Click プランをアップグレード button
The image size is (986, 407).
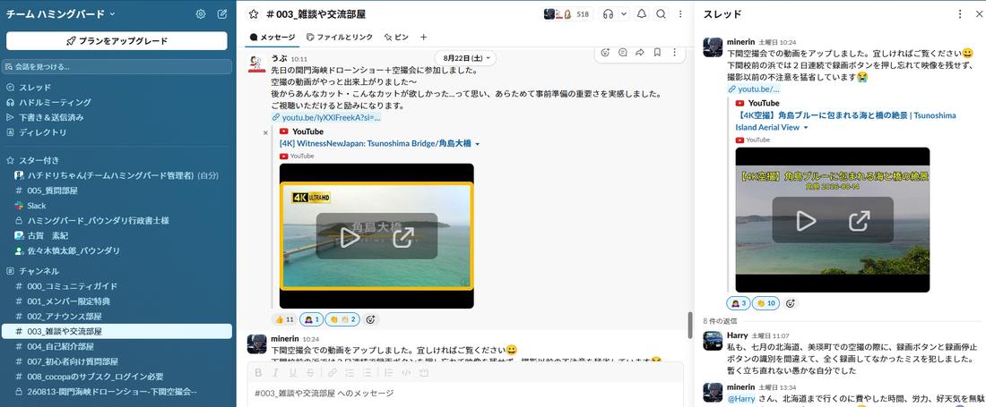[117, 41]
